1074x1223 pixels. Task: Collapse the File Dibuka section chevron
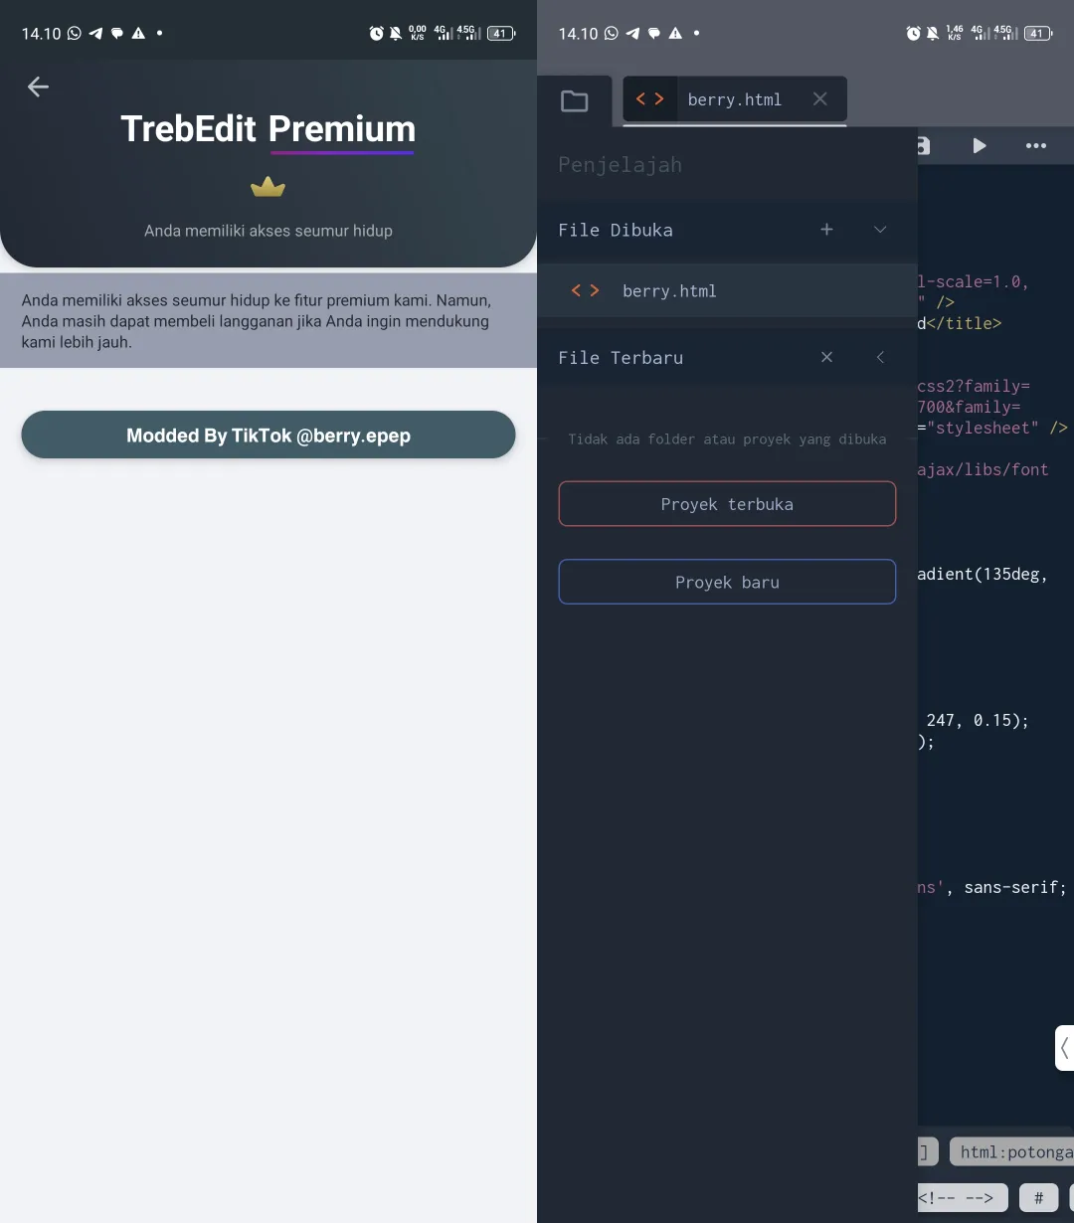[879, 229]
